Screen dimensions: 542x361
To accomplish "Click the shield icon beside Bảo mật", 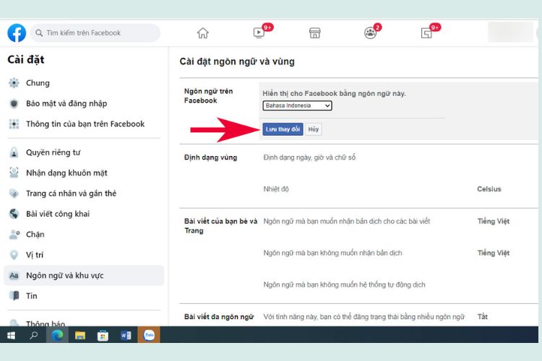I will [x=14, y=104].
